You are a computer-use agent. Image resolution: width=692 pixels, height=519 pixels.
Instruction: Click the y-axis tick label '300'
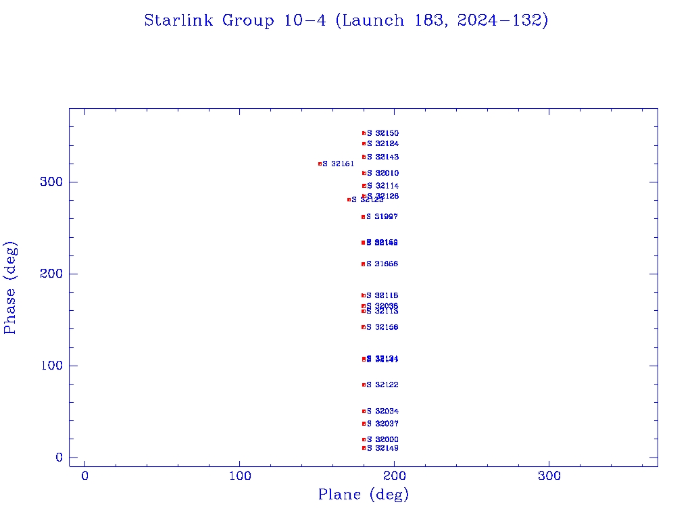click(x=51, y=182)
